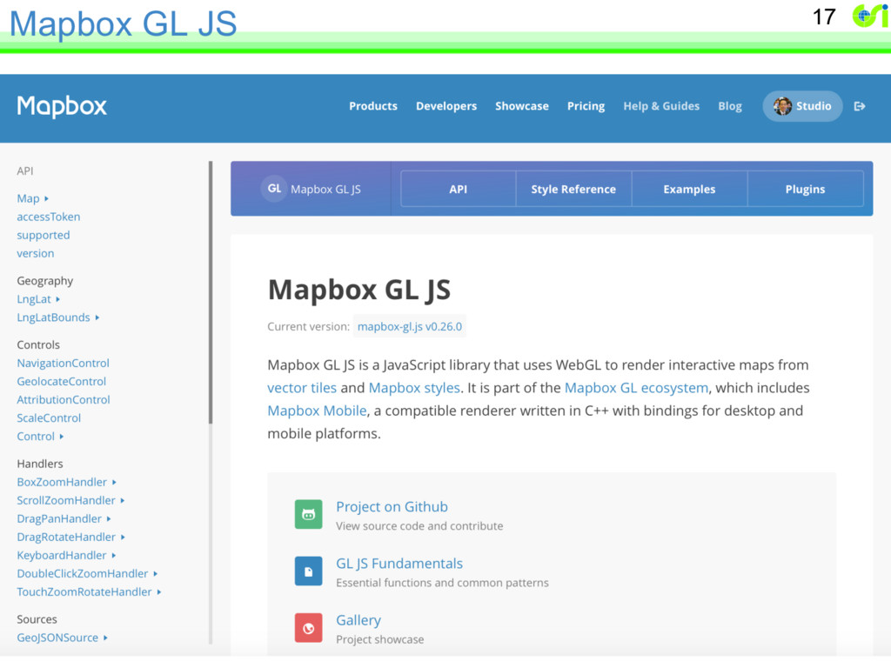The height and width of the screenshot is (668, 891).
Task: Click the globe logo beside slide number
Action: coord(869,16)
